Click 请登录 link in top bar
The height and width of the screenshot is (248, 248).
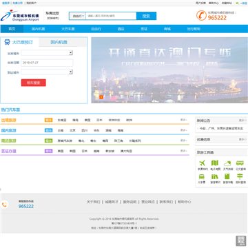6,3
